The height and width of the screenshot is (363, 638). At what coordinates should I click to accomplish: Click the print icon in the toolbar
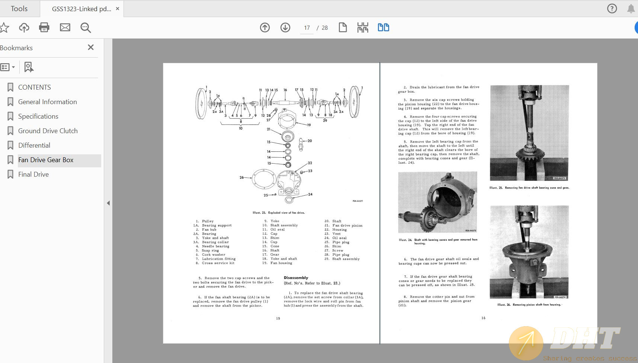(x=44, y=28)
